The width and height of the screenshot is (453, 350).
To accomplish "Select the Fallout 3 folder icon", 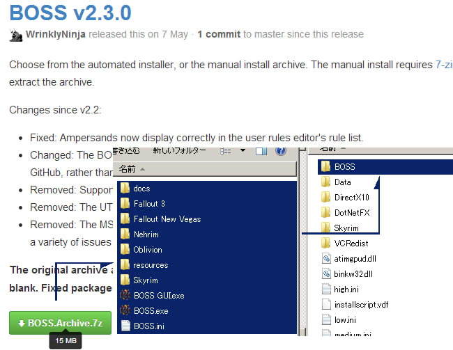I will coord(125,203).
